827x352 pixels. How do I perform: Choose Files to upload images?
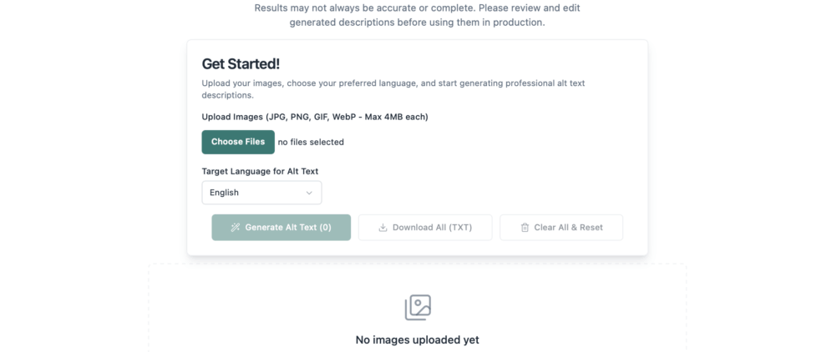tap(238, 143)
